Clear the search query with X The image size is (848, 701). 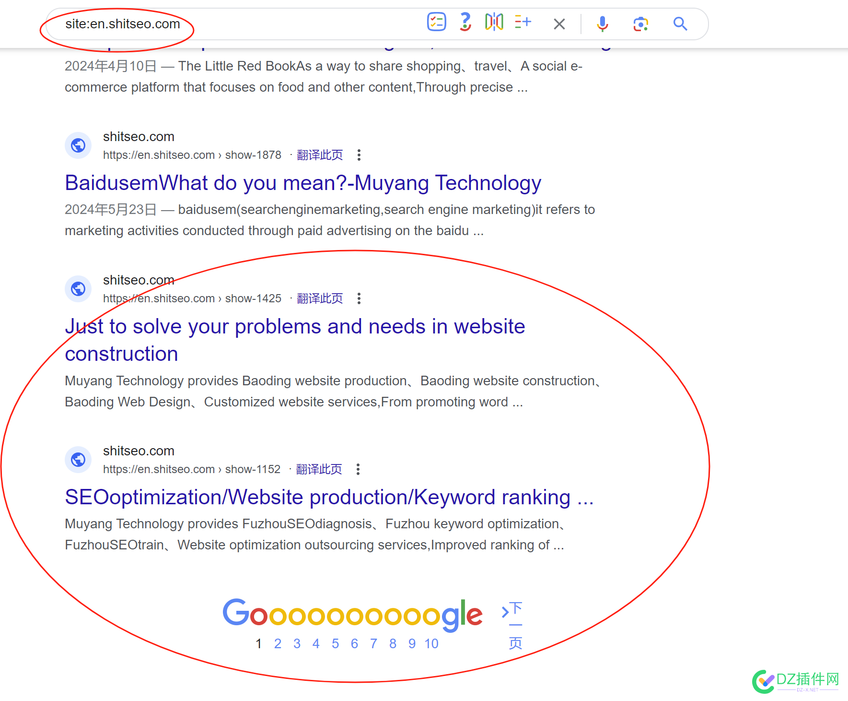(559, 24)
